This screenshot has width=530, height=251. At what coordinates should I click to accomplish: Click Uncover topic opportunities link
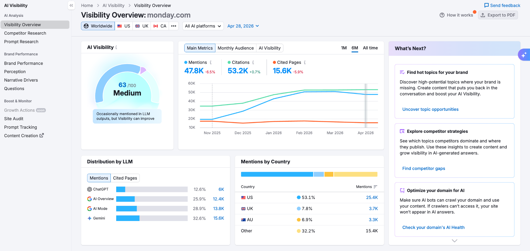coord(430,109)
